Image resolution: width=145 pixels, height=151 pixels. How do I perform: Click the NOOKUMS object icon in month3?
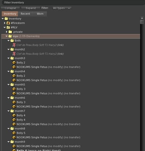[14, 67]
